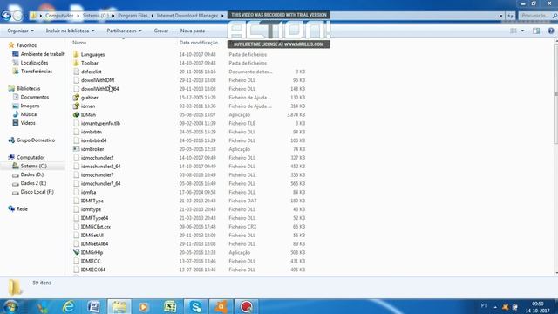Click the Gravar button
The image size is (558, 314).
[x=160, y=31]
